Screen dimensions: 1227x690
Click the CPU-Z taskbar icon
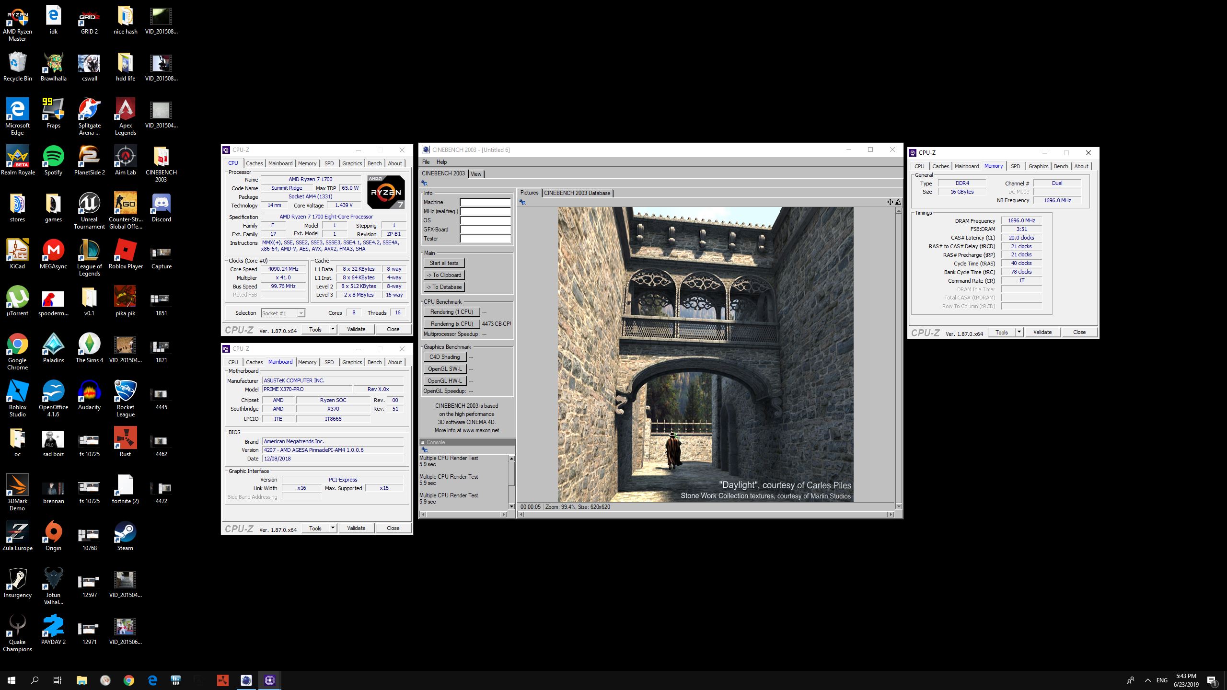point(269,680)
